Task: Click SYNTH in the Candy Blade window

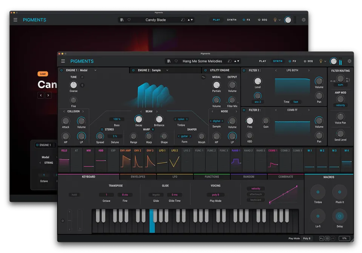Action: 232,20
